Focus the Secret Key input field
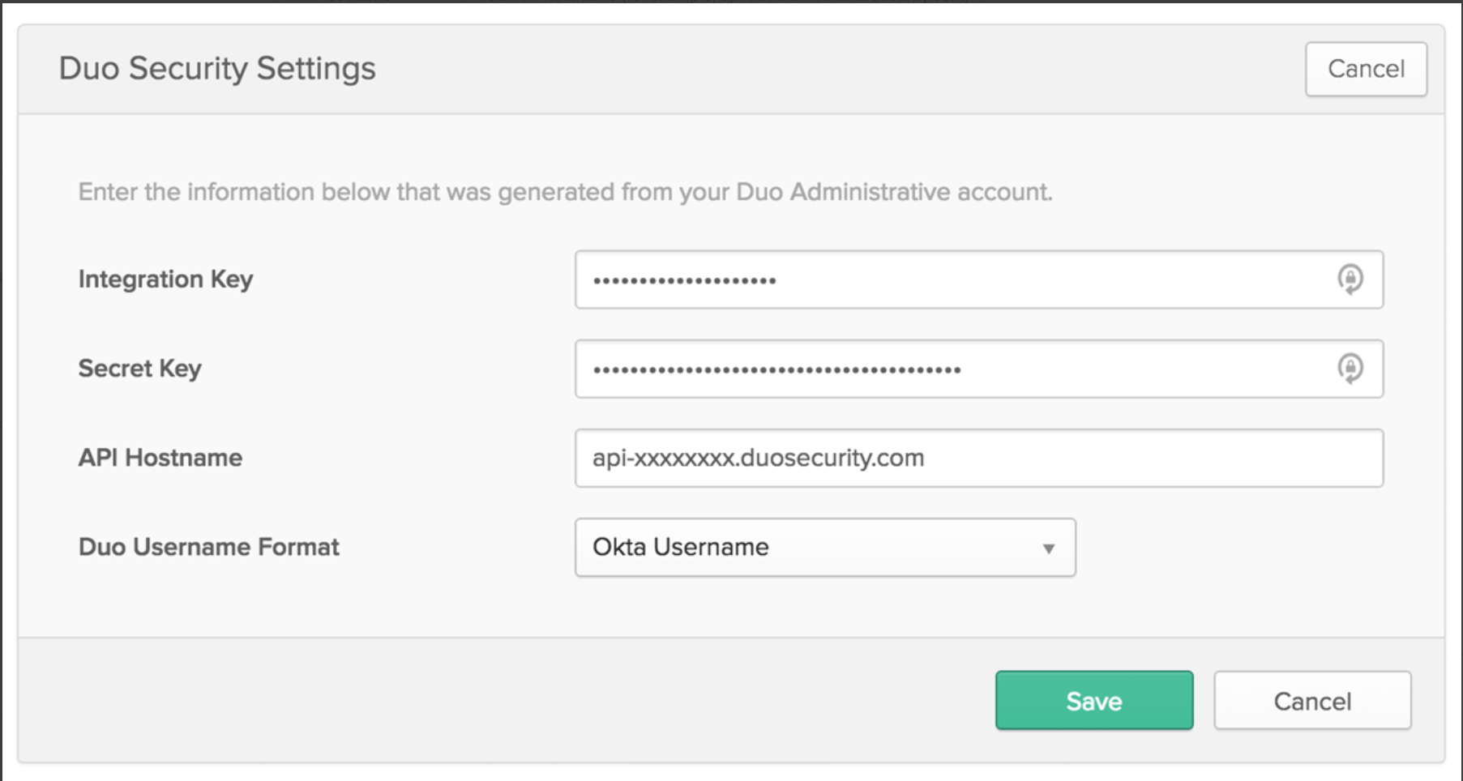The width and height of the screenshot is (1463, 781). 1135,369
